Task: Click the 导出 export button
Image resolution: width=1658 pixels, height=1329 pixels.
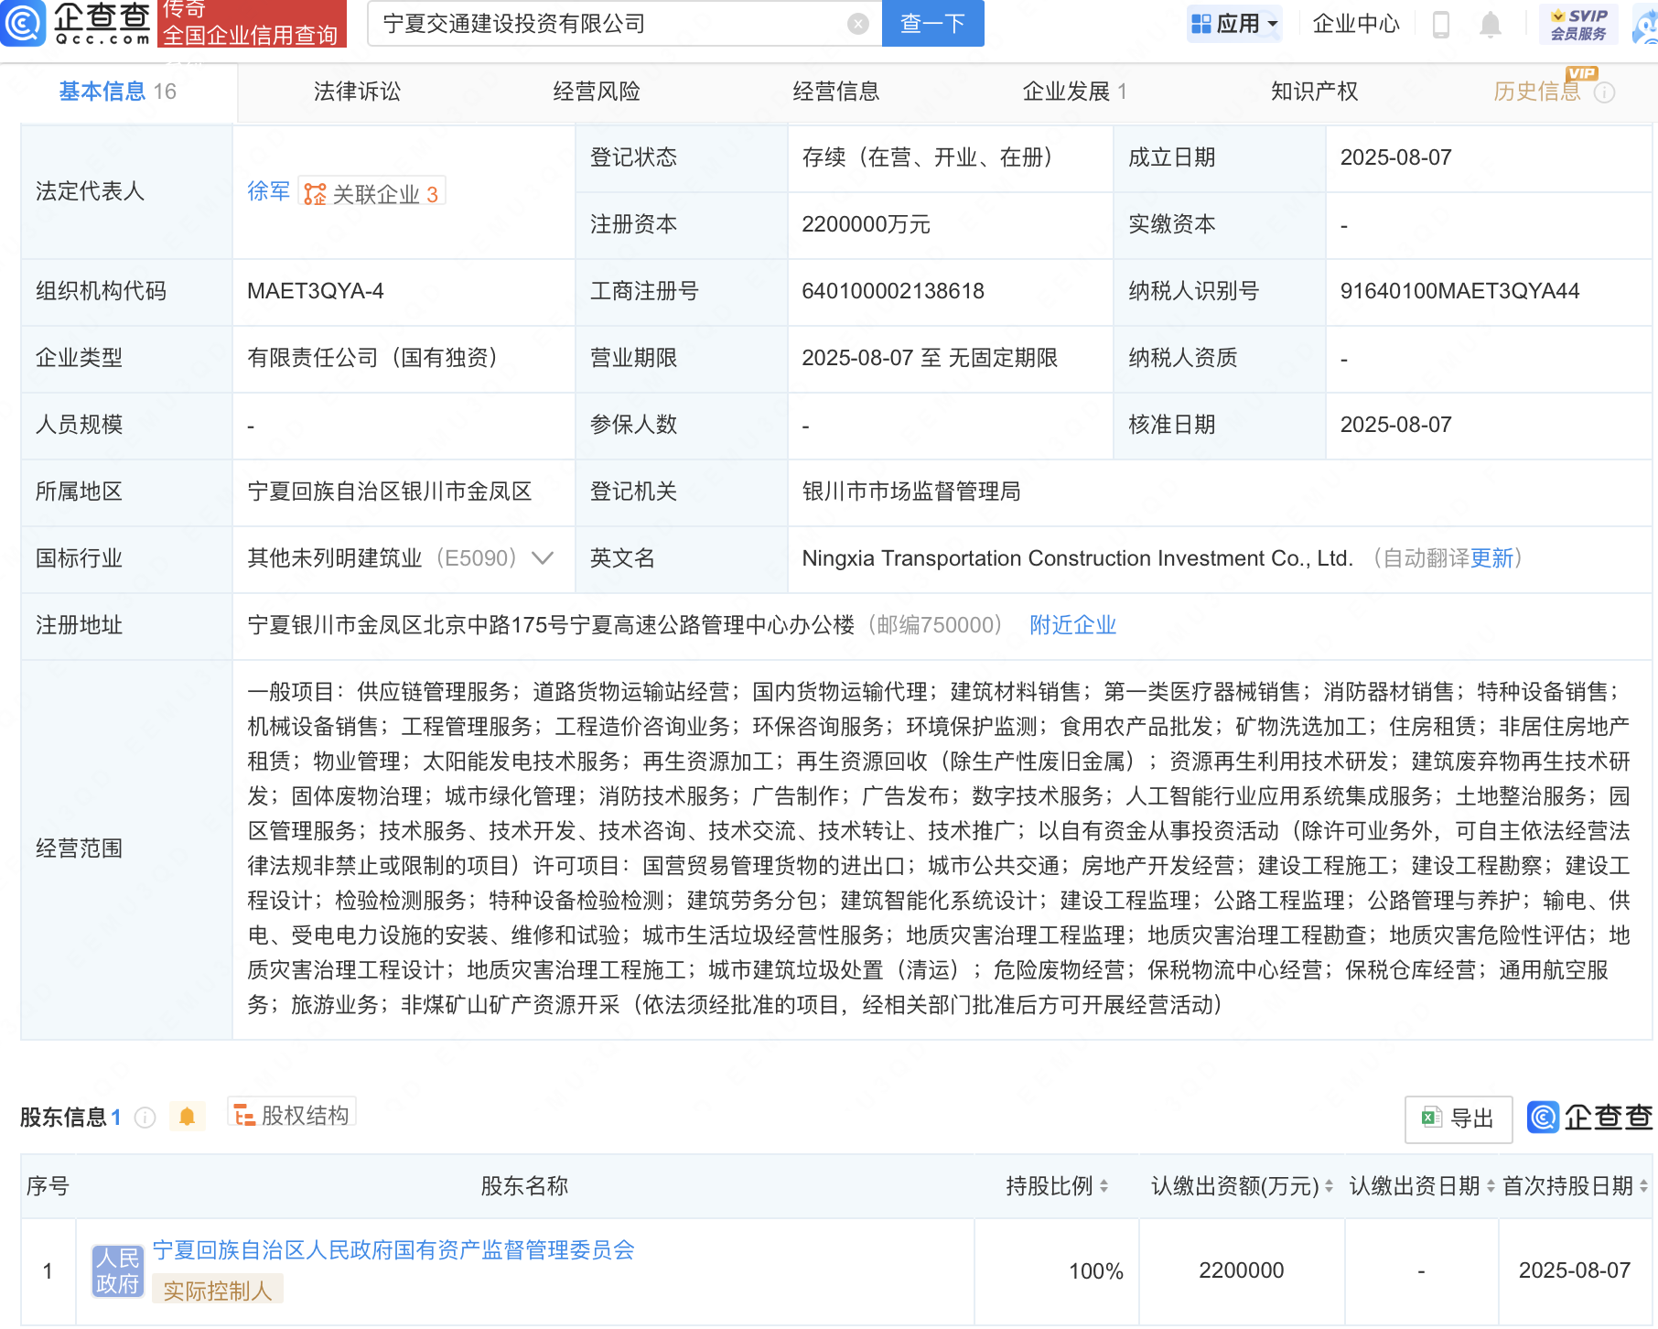Action: [x=1459, y=1118]
